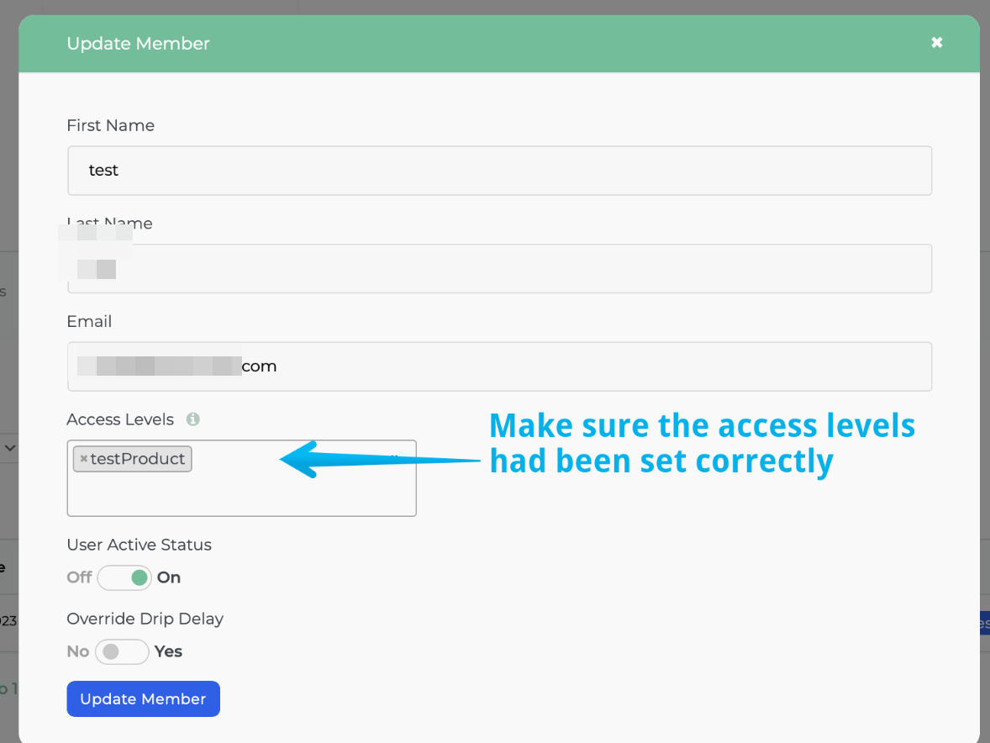This screenshot has width=990, height=743.
Task: Click the Access Levels info icon
Action: click(192, 419)
